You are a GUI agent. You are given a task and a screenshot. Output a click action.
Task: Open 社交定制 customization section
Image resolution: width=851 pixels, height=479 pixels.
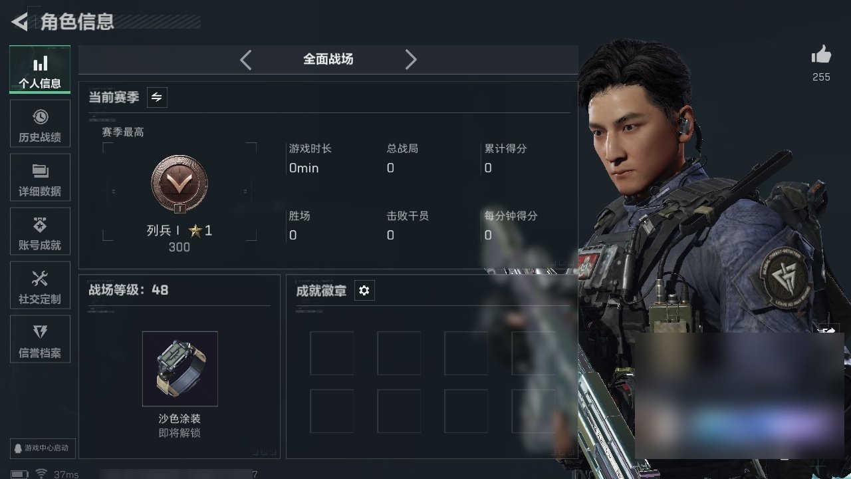(x=40, y=287)
